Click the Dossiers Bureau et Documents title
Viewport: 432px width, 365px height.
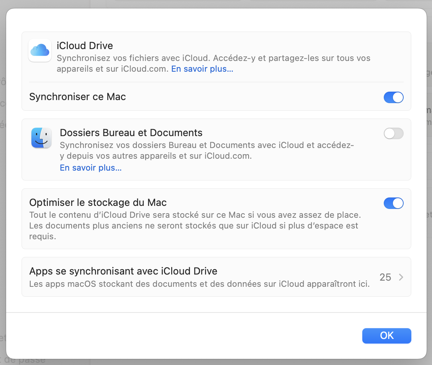(131, 133)
